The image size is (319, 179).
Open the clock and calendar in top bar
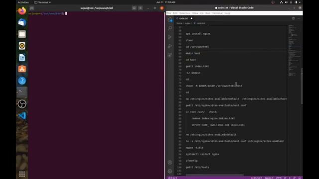click(x=165, y=2)
